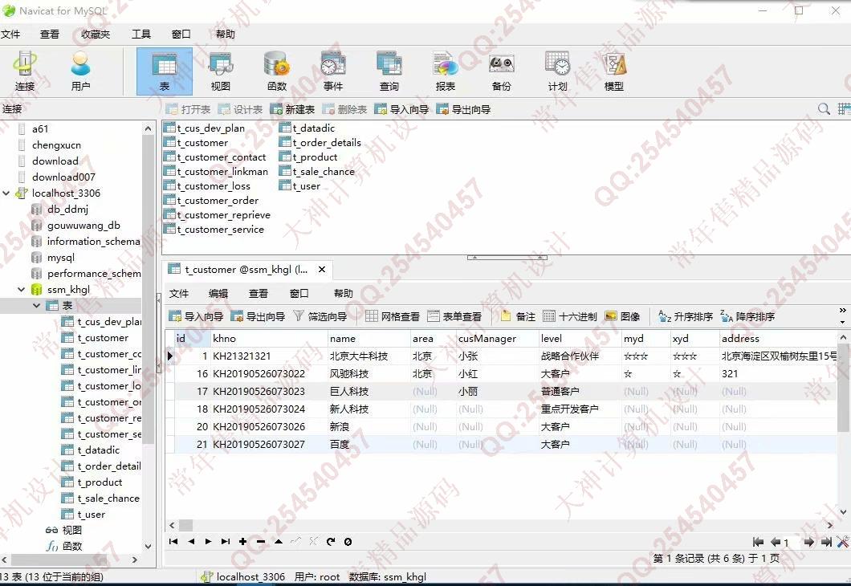Viewport: 851px width, 586px height.
Task: Click 新建表 new table button
Action: click(x=292, y=110)
